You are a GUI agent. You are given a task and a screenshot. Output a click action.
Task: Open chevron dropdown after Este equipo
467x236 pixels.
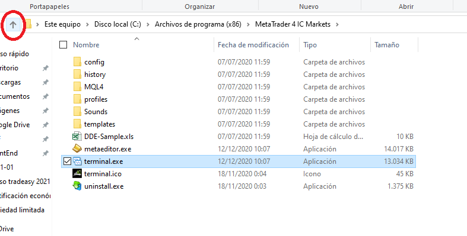click(87, 24)
